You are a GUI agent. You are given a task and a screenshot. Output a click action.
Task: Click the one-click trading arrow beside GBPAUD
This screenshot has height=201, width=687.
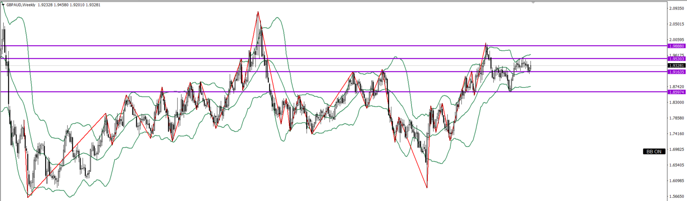[x=3, y=5]
